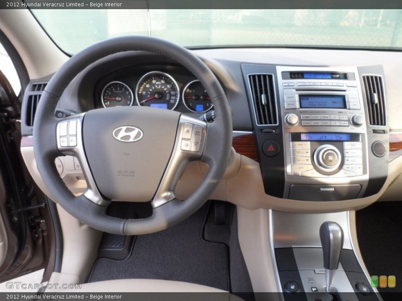Click the bottom caption '2012 Hyundai Veracruz Limited – Beige Interior'
The width and height of the screenshot is (402, 301).
(64, 297)
